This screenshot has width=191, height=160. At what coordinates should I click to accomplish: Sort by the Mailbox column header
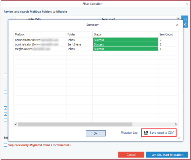[x=40, y=34]
